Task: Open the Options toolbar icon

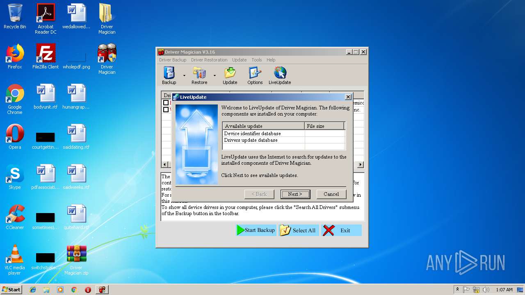Action: pyautogui.click(x=255, y=76)
